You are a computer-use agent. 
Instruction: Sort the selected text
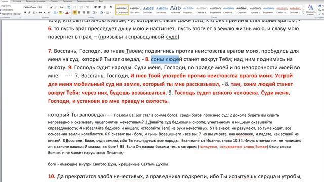105,7
